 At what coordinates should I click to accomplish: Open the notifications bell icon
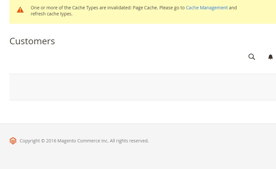point(270,57)
